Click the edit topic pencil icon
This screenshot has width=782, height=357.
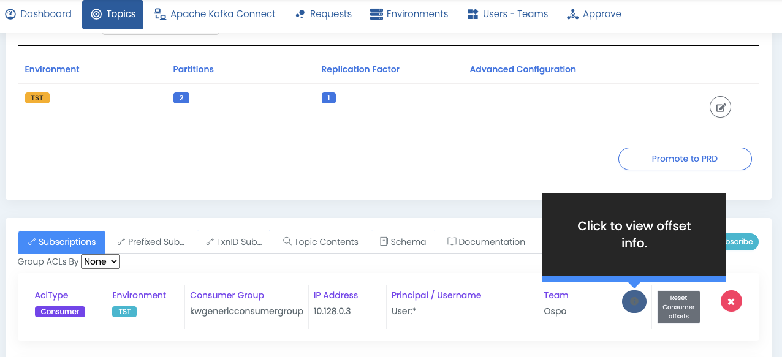point(720,107)
